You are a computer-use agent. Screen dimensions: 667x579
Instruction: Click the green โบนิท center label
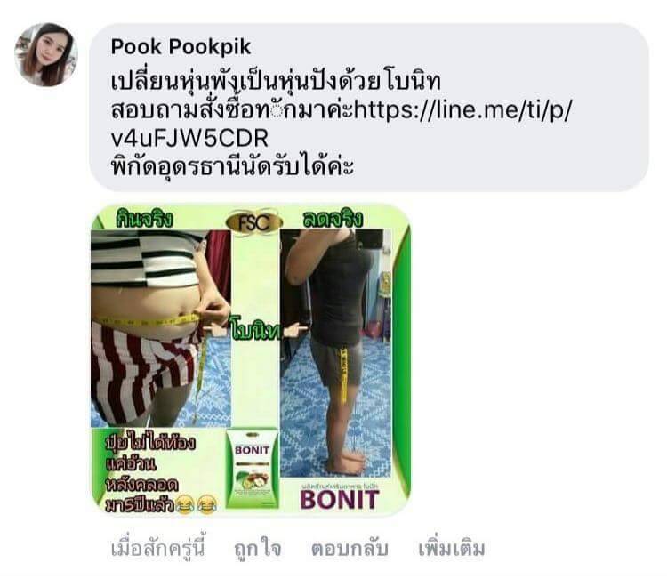pyautogui.click(x=255, y=329)
